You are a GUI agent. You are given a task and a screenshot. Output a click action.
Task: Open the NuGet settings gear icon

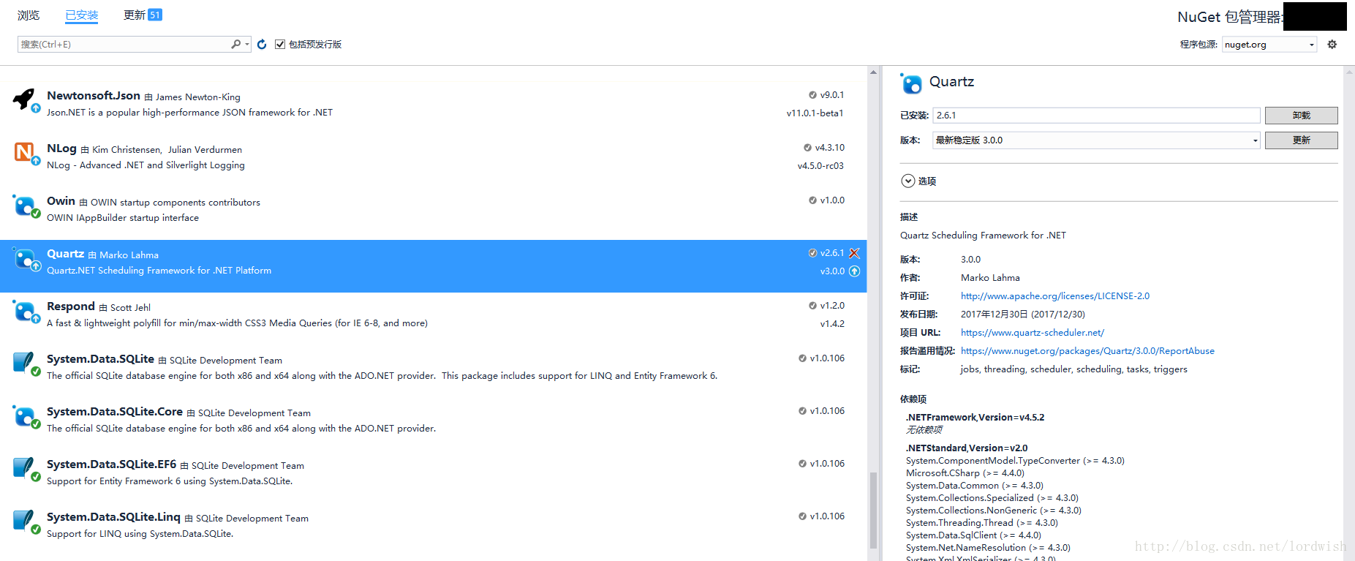pyautogui.click(x=1332, y=45)
